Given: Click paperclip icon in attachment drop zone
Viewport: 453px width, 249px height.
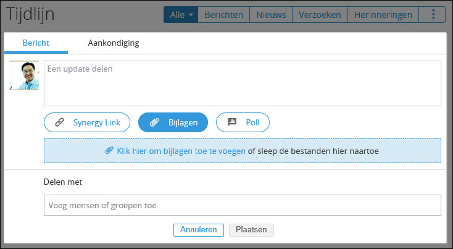Looking at the screenshot, I should (109, 150).
